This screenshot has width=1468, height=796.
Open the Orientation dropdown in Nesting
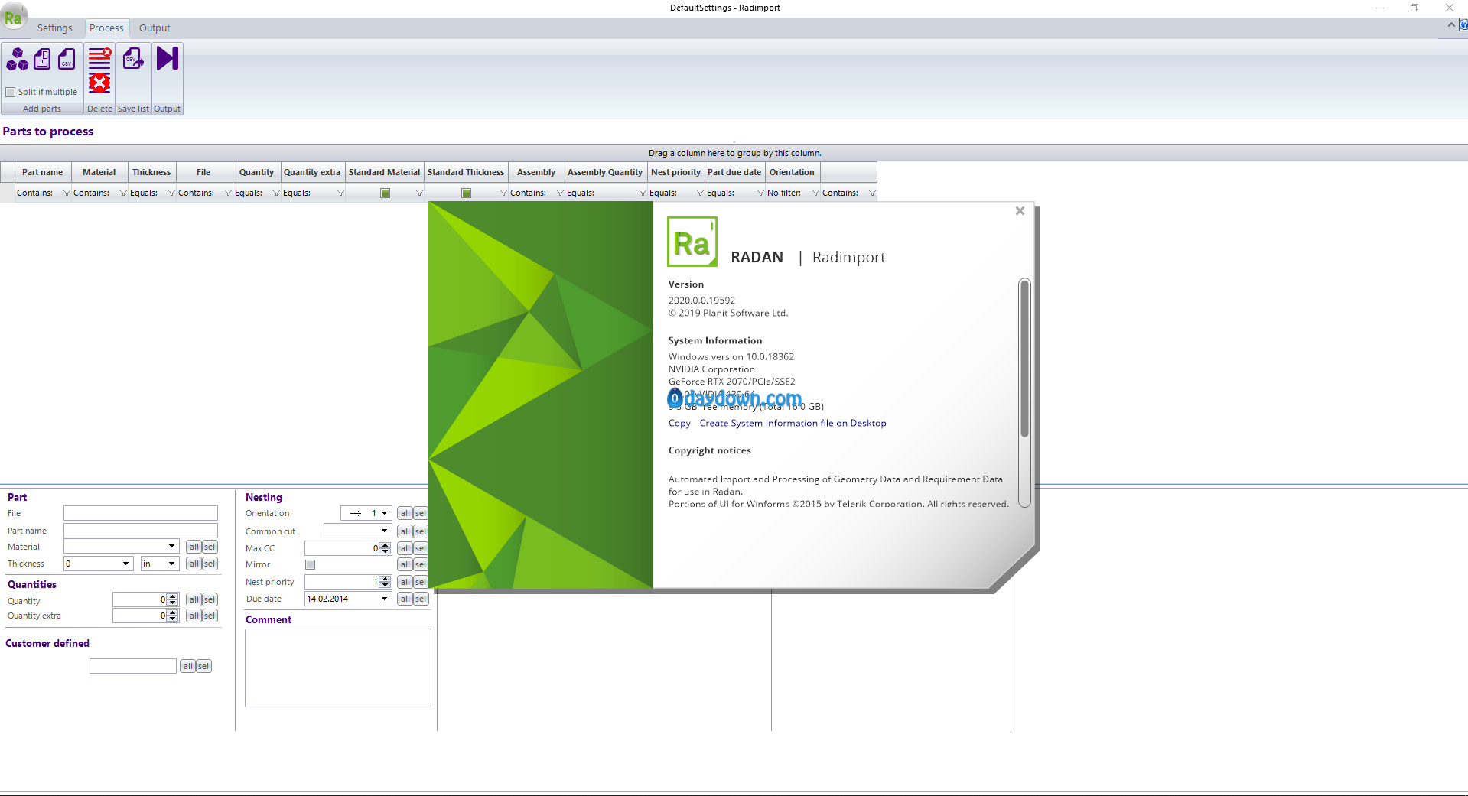coord(384,513)
